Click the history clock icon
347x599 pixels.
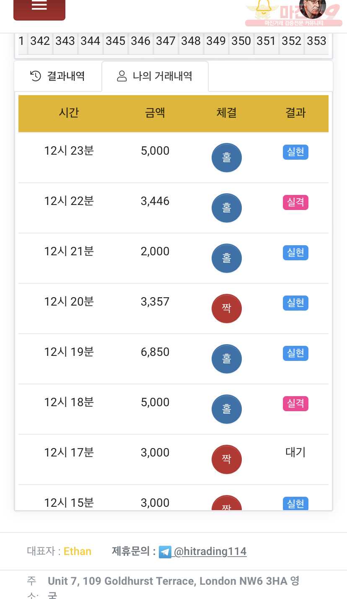tap(36, 76)
